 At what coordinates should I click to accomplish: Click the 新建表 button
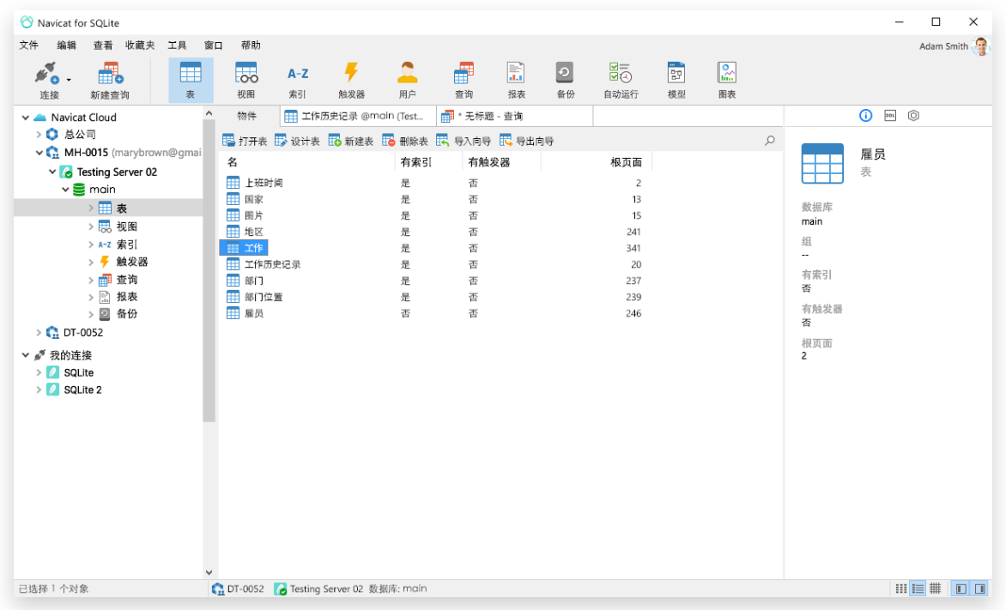tap(350, 141)
